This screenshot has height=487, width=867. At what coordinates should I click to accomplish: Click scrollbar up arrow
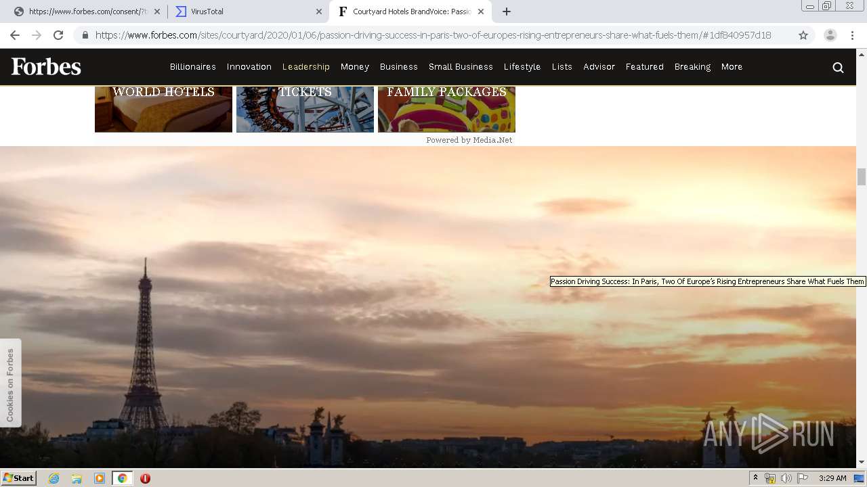point(862,53)
